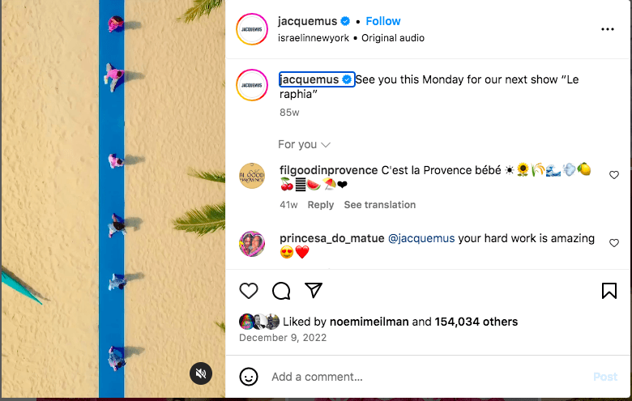632x401 pixels.
Task: Click See translation under French comment
Action: coord(380,205)
